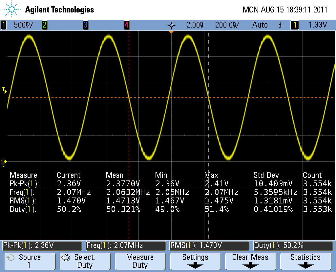Screen dimensions: 336x272
Task: Select channel 1 yellow indicator
Action: coord(3,25)
